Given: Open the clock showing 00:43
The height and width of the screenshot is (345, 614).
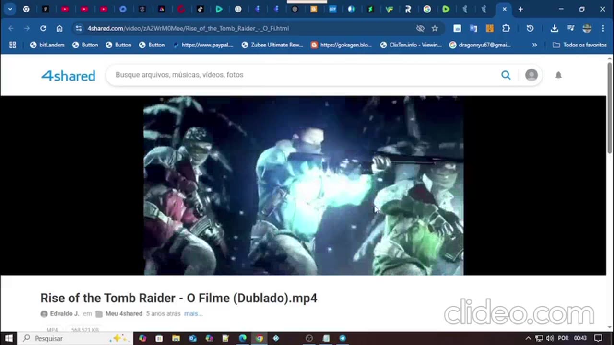Looking at the screenshot, I should click(580, 338).
